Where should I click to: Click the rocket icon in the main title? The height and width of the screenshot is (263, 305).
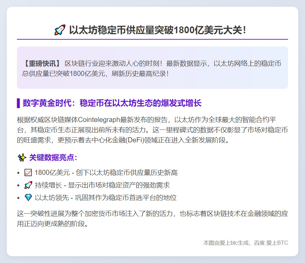click(x=60, y=29)
